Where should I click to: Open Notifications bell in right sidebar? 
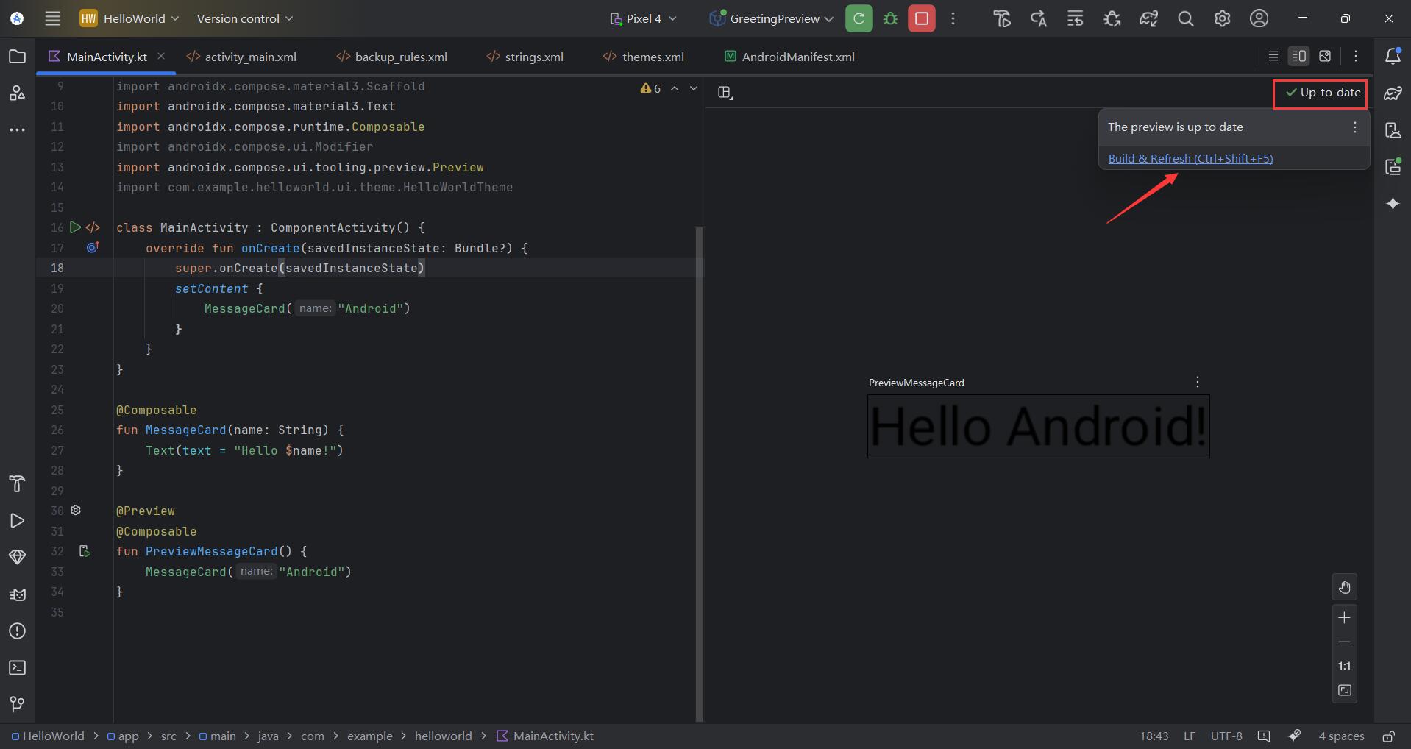pyautogui.click(x=1393, y=56)
